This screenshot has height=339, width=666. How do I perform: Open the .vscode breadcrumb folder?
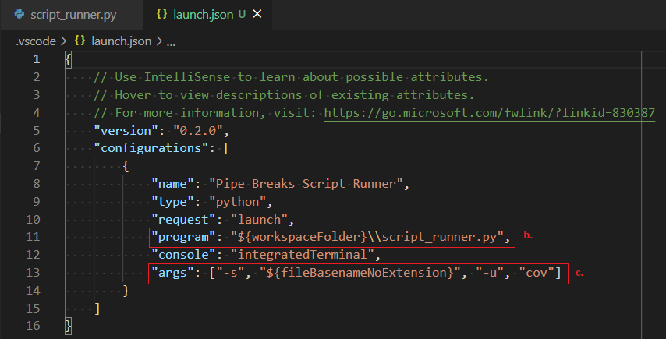pos(36,41)
